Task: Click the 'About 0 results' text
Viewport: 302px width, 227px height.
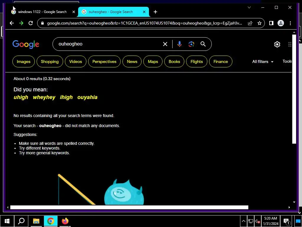Action: 42,79
